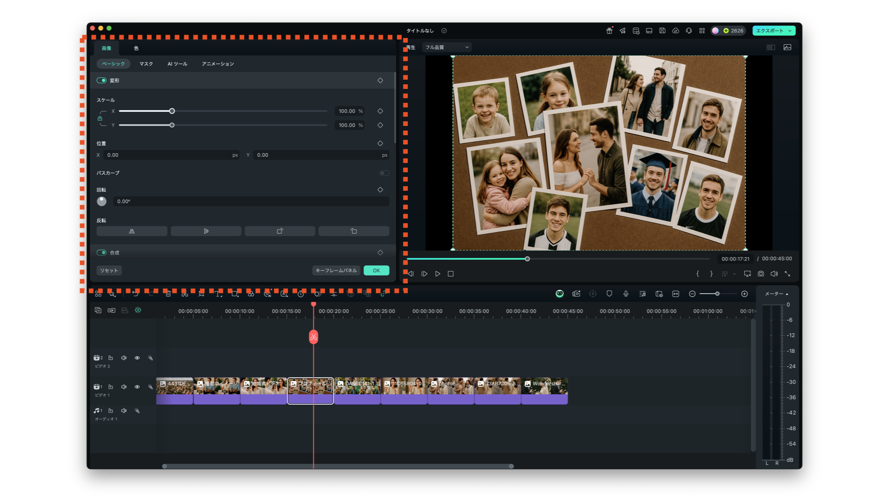The width and height of the screenshot is (889, 500).
Task: Click the zoom in plus on timeline
Action: [745, 294]
